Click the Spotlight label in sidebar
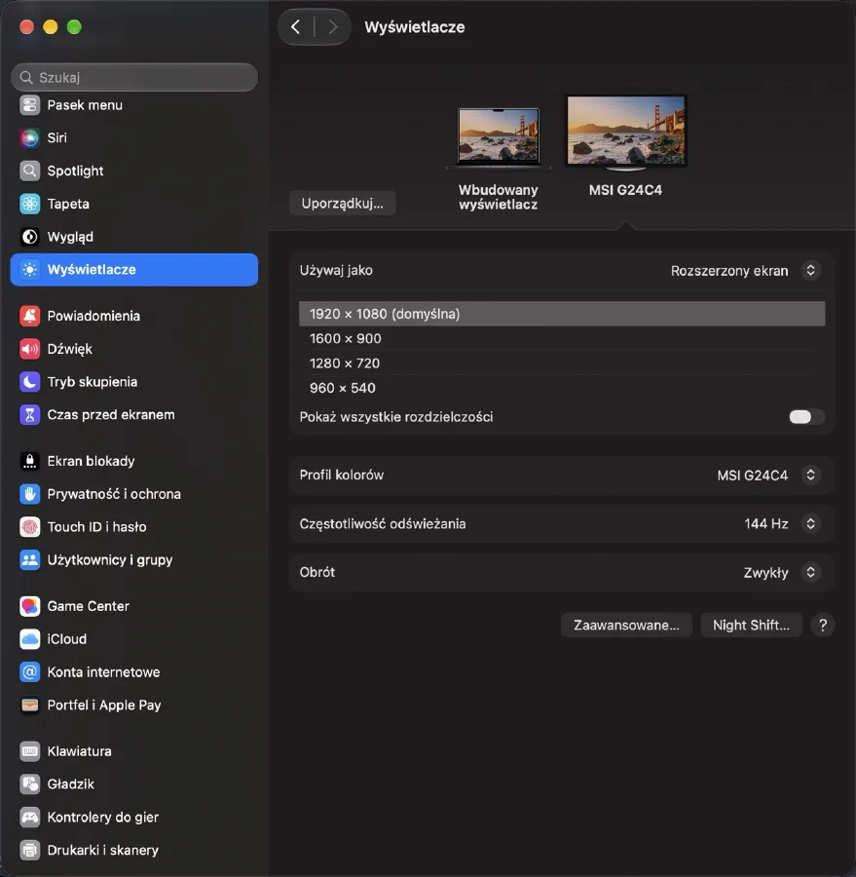 tap(76, 171)
